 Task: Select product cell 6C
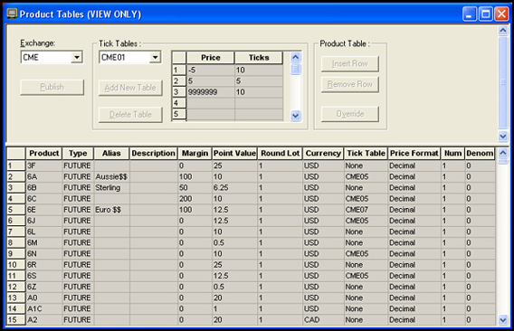click(44, 199)
